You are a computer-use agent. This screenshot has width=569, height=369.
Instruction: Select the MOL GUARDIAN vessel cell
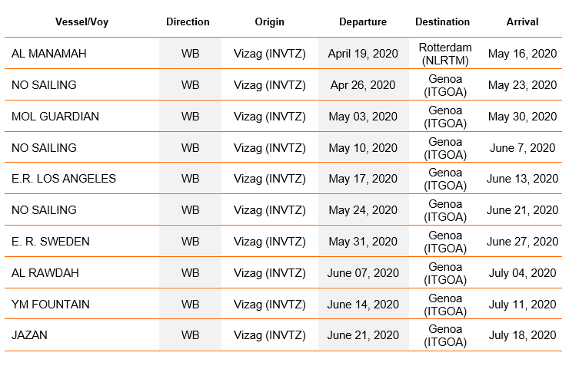tap(55, 117)
